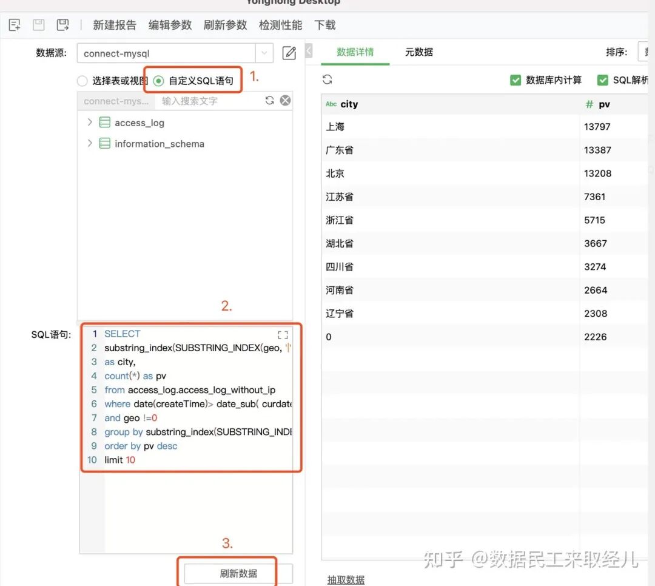
Task: Click the pencil icon to edit the data source
Action: click(x=289, y=53)
